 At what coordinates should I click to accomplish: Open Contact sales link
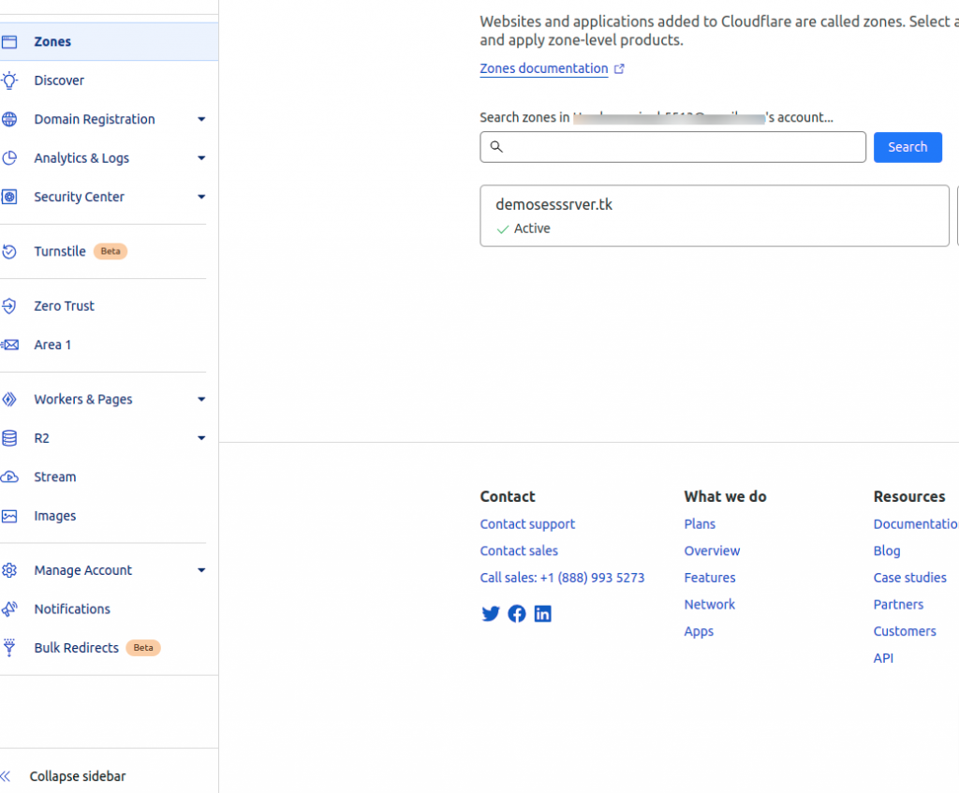click(x=519, y=551)
